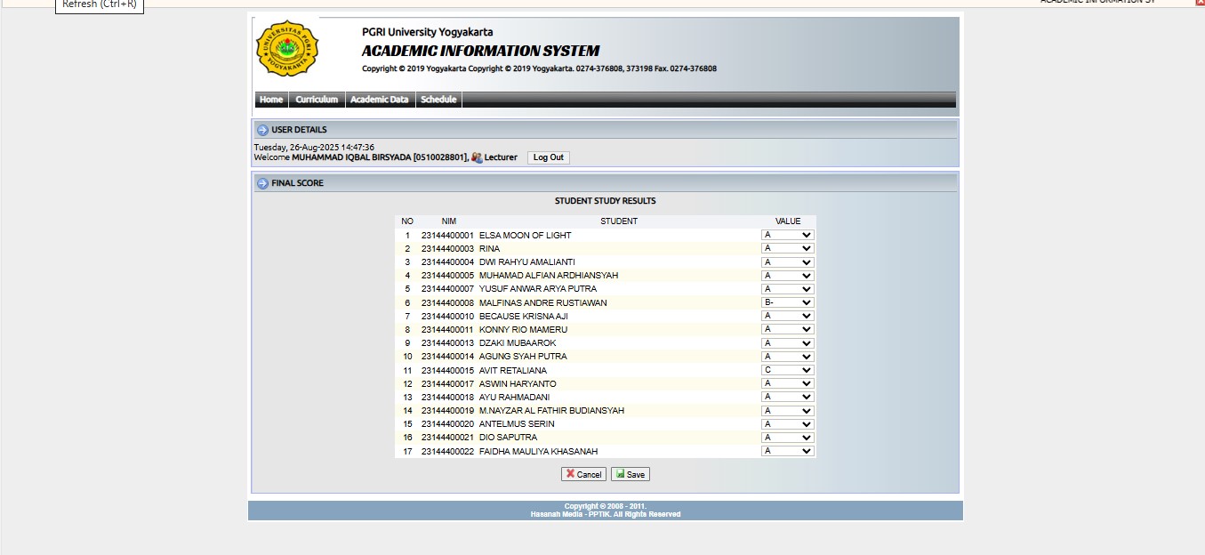Select value dropdown for Rina
The height and width of the screenshot is (555, 1205).
(x=787, y=249)
